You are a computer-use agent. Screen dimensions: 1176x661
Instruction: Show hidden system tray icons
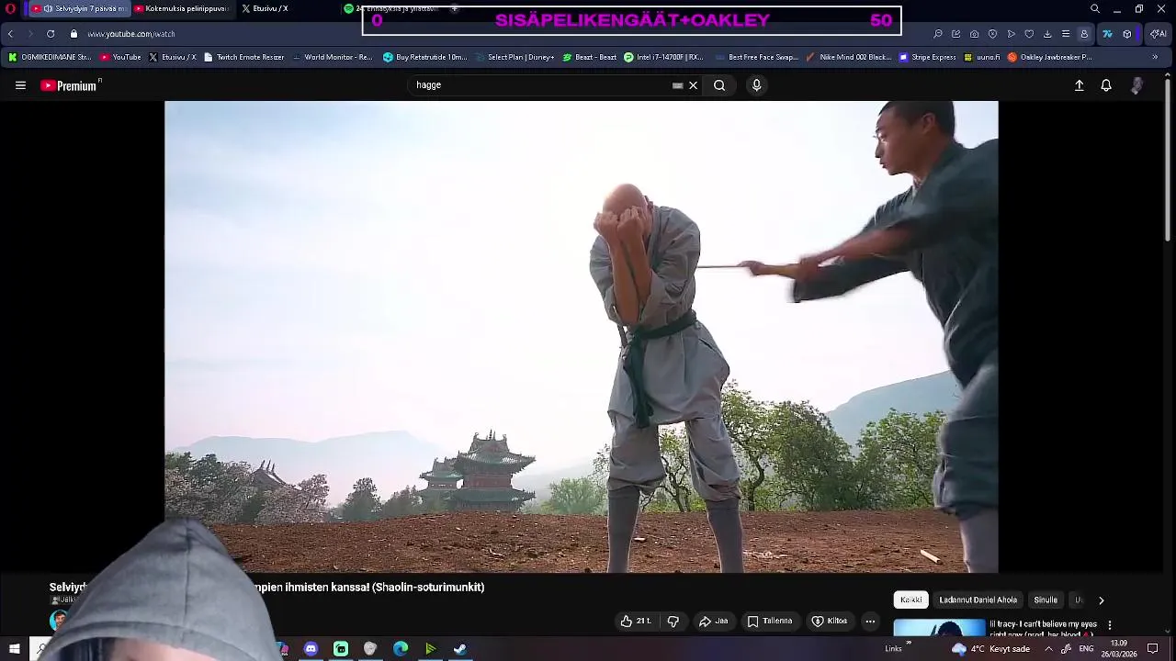1048,649
